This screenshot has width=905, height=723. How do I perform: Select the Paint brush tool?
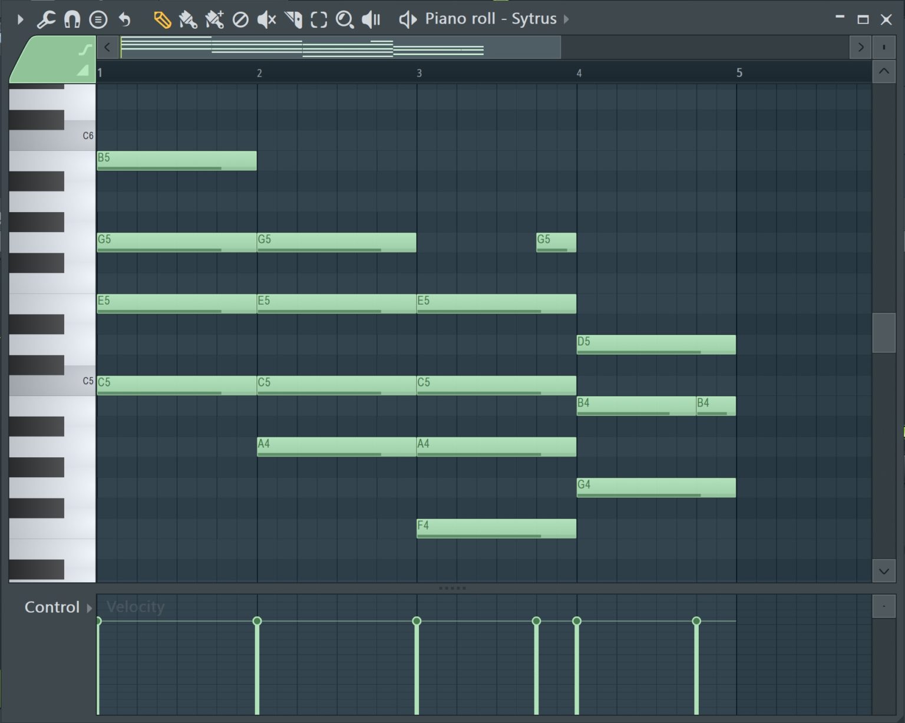pyautogui.click(x=189, y=19)
